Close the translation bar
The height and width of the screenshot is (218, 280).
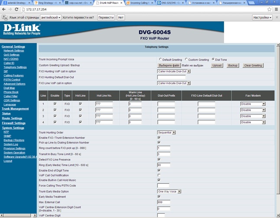pyautogui.click(x=277, y=17)
